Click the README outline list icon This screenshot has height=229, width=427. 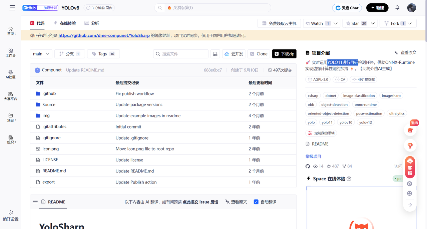coord(35,202)
